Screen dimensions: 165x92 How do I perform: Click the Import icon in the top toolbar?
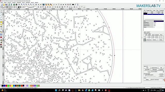(x=9, y=5)
